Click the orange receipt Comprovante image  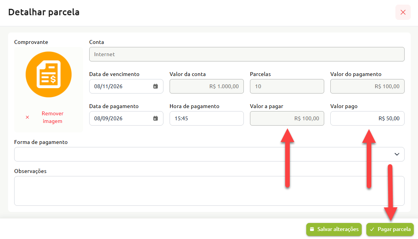coord(49,74)
